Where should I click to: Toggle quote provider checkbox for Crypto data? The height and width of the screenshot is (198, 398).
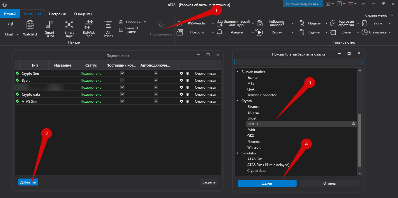pyautogui.click(x=122, y=94)
